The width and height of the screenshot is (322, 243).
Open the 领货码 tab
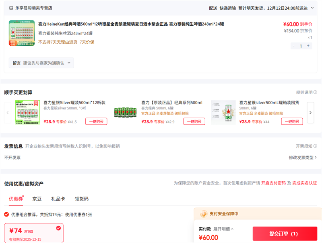click(x=81, y=198)
